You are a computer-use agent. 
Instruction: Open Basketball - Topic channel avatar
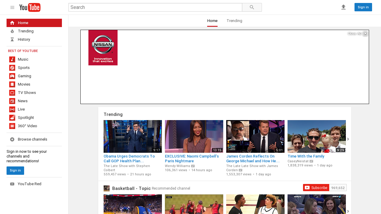pyautogui.click(x=107, y=188)
